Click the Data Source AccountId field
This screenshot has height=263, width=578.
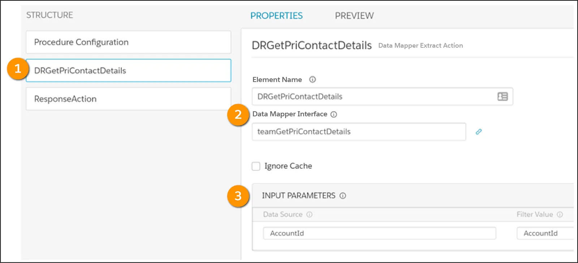pyautogui.click(x=379, y=233)
